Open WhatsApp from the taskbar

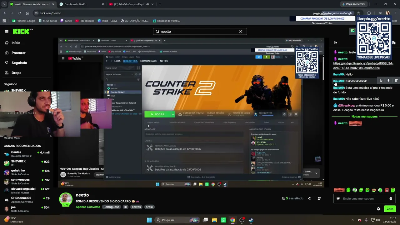(x=223, y=220)
